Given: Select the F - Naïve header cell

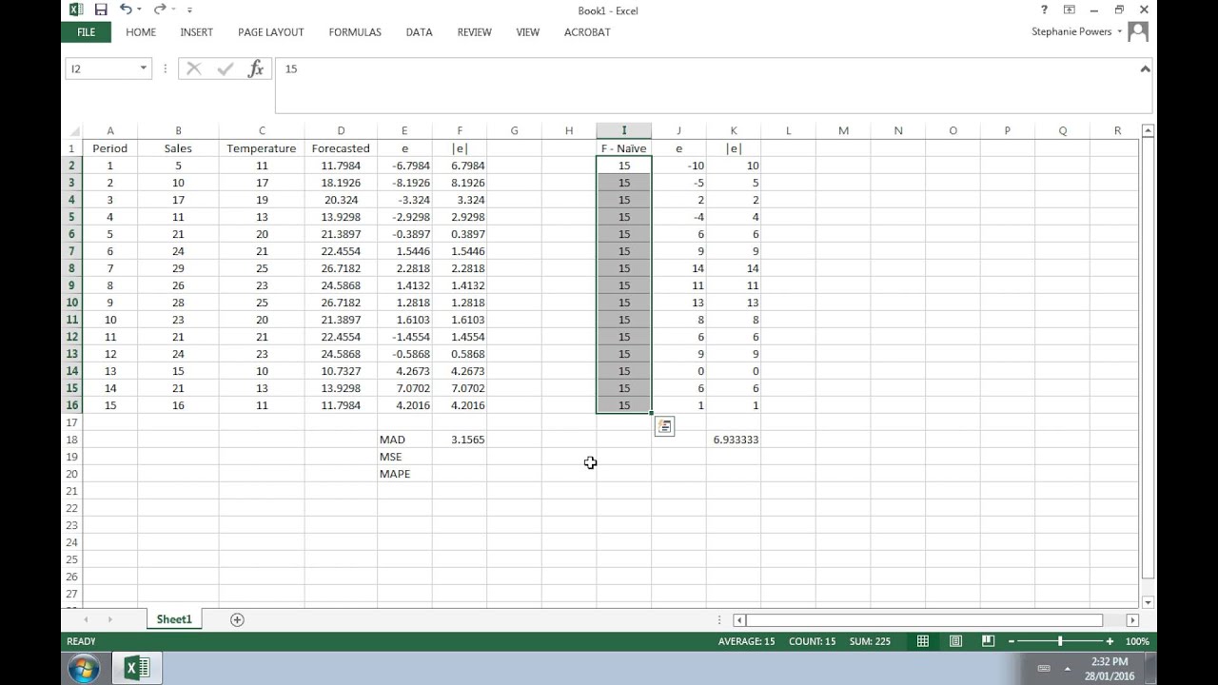Looking at the screenshot, I should click(624, 148).
